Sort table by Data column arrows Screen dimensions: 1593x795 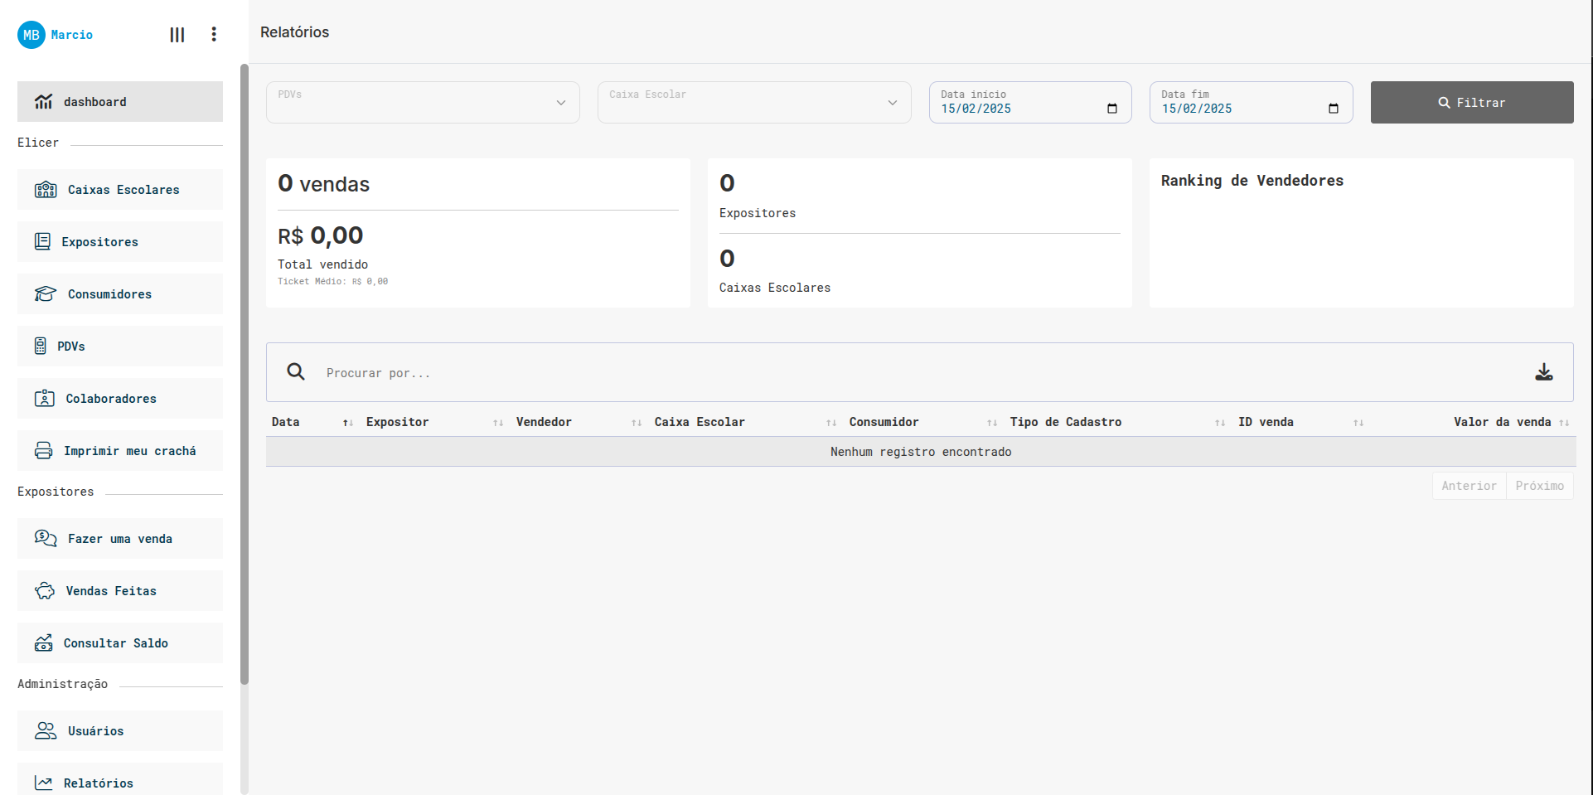point(348,423)
